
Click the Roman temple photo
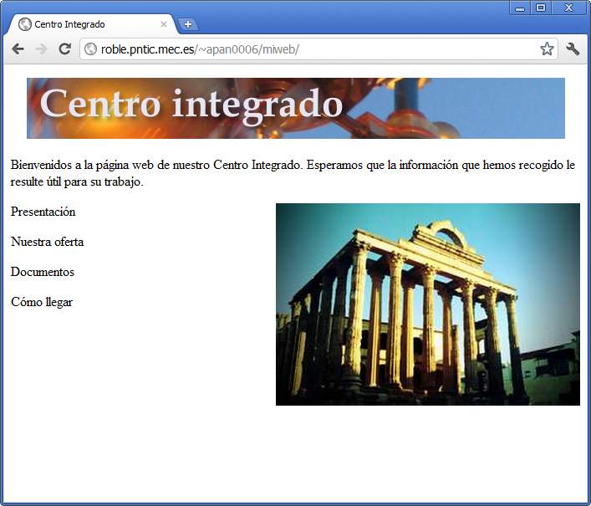coord(428,304)
